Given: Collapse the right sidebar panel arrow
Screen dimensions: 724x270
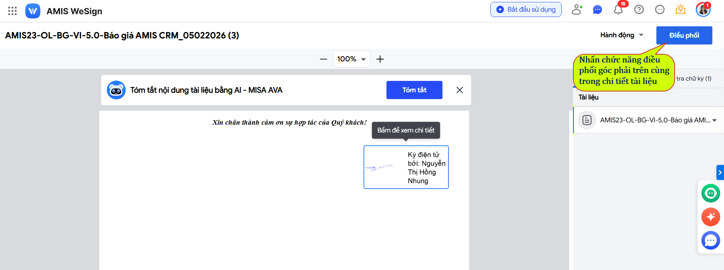Looking at the screenshot, I should (720, 172).
